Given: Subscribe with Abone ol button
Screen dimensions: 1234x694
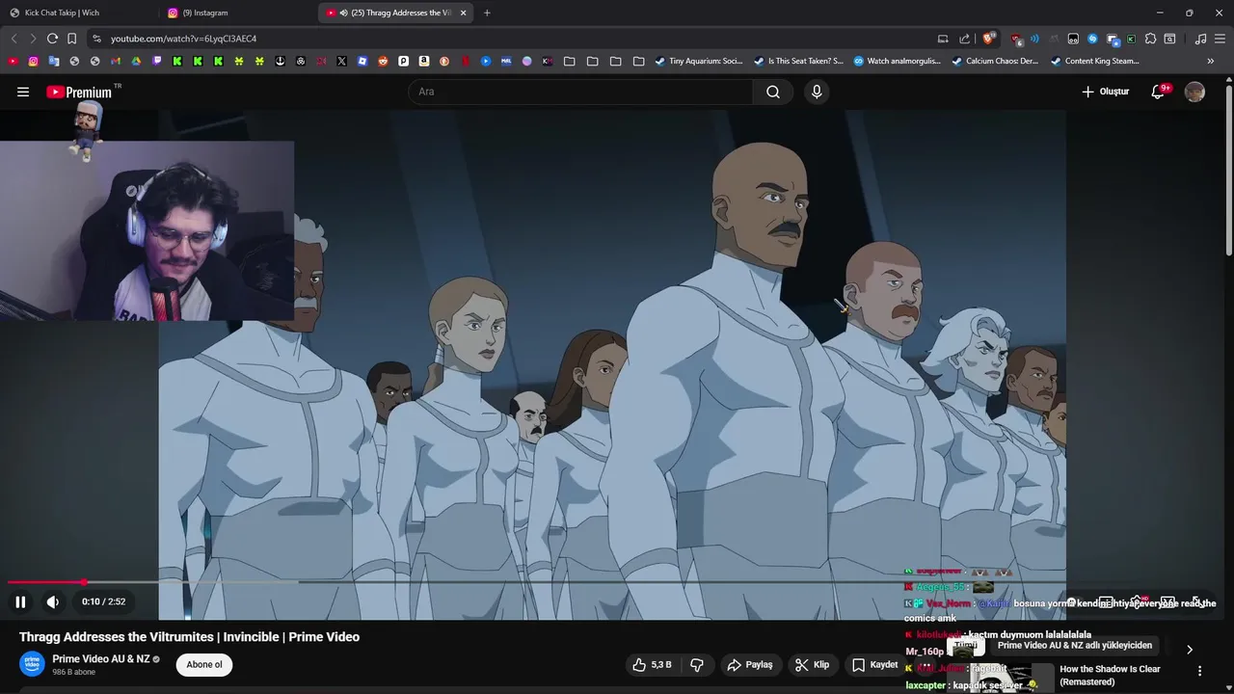Looking at the screenshot, I should pos(204,664).
